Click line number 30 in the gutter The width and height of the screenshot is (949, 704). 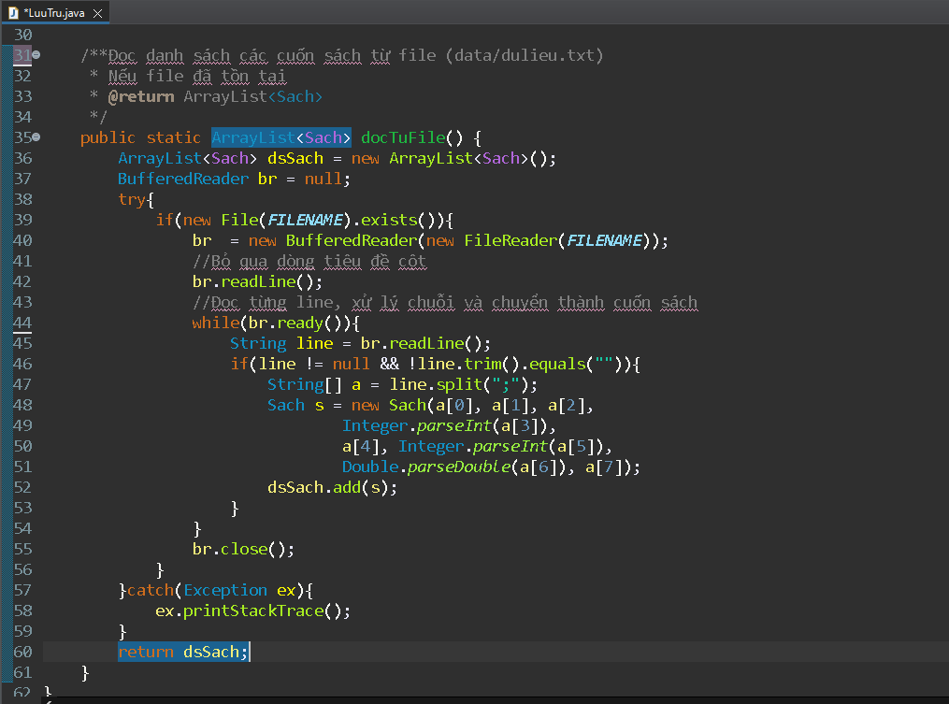(x=22, y=35)
